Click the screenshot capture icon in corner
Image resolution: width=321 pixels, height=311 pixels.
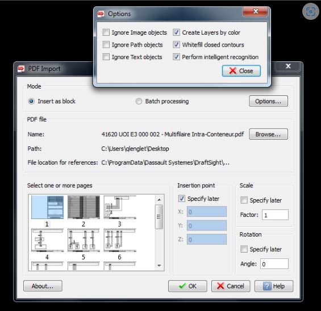coord(311,11)
